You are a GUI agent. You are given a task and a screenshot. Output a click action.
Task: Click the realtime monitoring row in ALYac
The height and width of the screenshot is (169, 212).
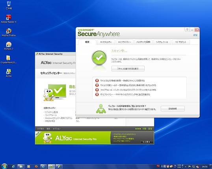tap(51, 112)
